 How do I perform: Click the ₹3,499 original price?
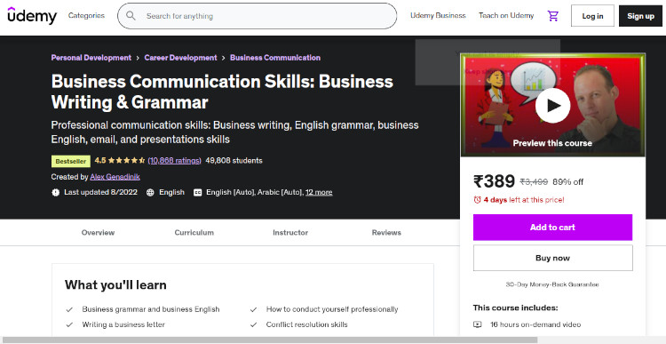[534, 182]
